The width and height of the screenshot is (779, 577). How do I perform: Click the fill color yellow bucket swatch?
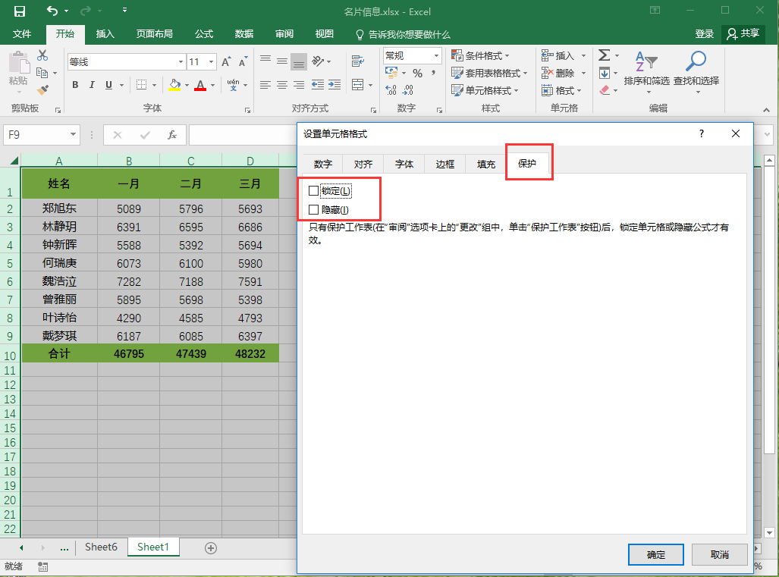pos(175,85)
